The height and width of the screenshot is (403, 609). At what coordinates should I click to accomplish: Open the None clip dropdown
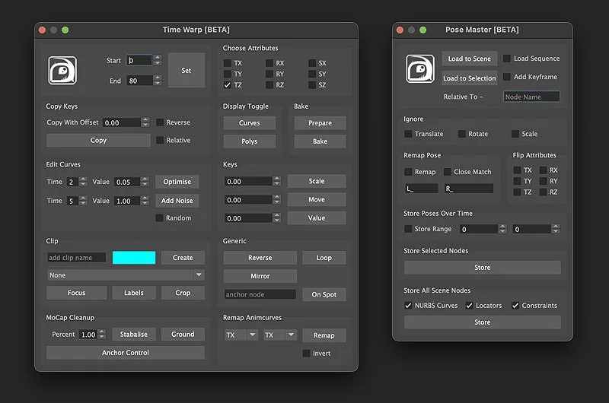pos(126,275)
